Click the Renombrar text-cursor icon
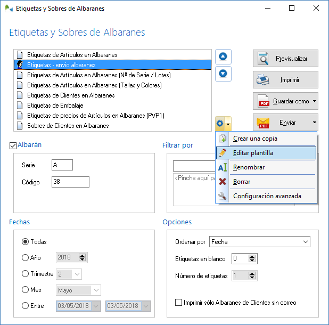 pos(223,167)
